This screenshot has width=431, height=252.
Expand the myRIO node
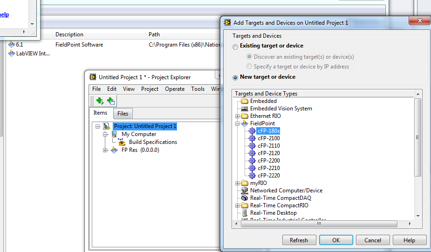click(x=238, y=184)
